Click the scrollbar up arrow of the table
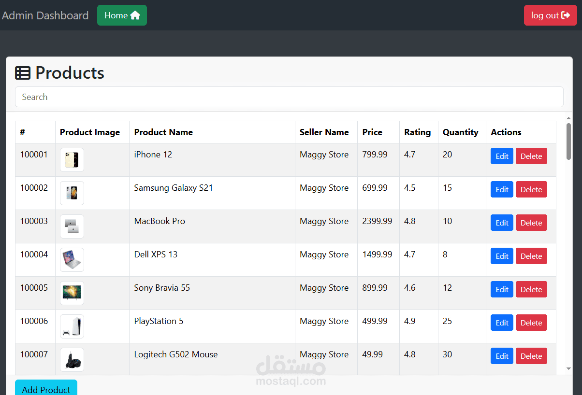Viewport: 582px width, 395px height. 569,118
